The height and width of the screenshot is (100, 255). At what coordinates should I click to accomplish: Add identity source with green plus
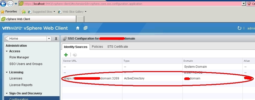point(66,55)
